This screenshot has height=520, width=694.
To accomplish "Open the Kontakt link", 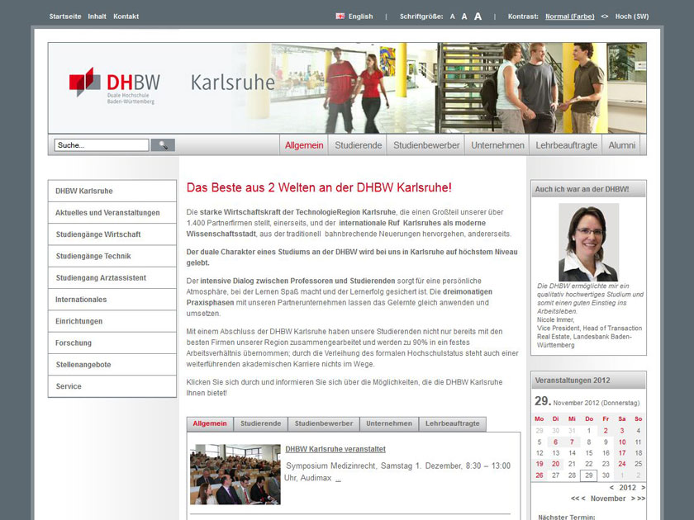I will pos(126,17).
